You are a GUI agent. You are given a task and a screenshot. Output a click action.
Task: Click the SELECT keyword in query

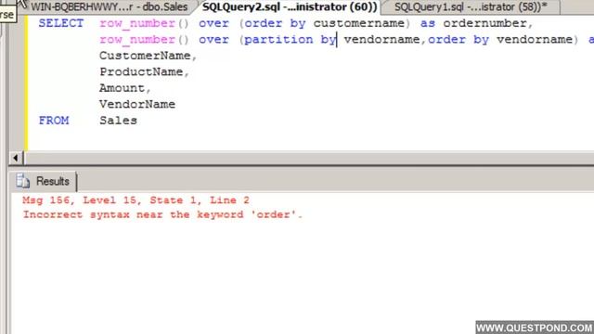coord(61,23)
